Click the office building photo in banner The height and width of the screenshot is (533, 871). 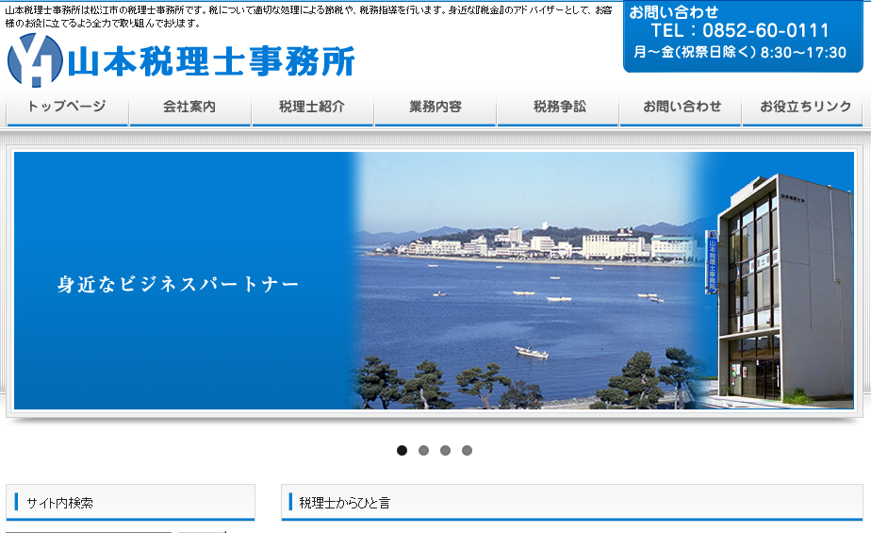coord(782,283)
